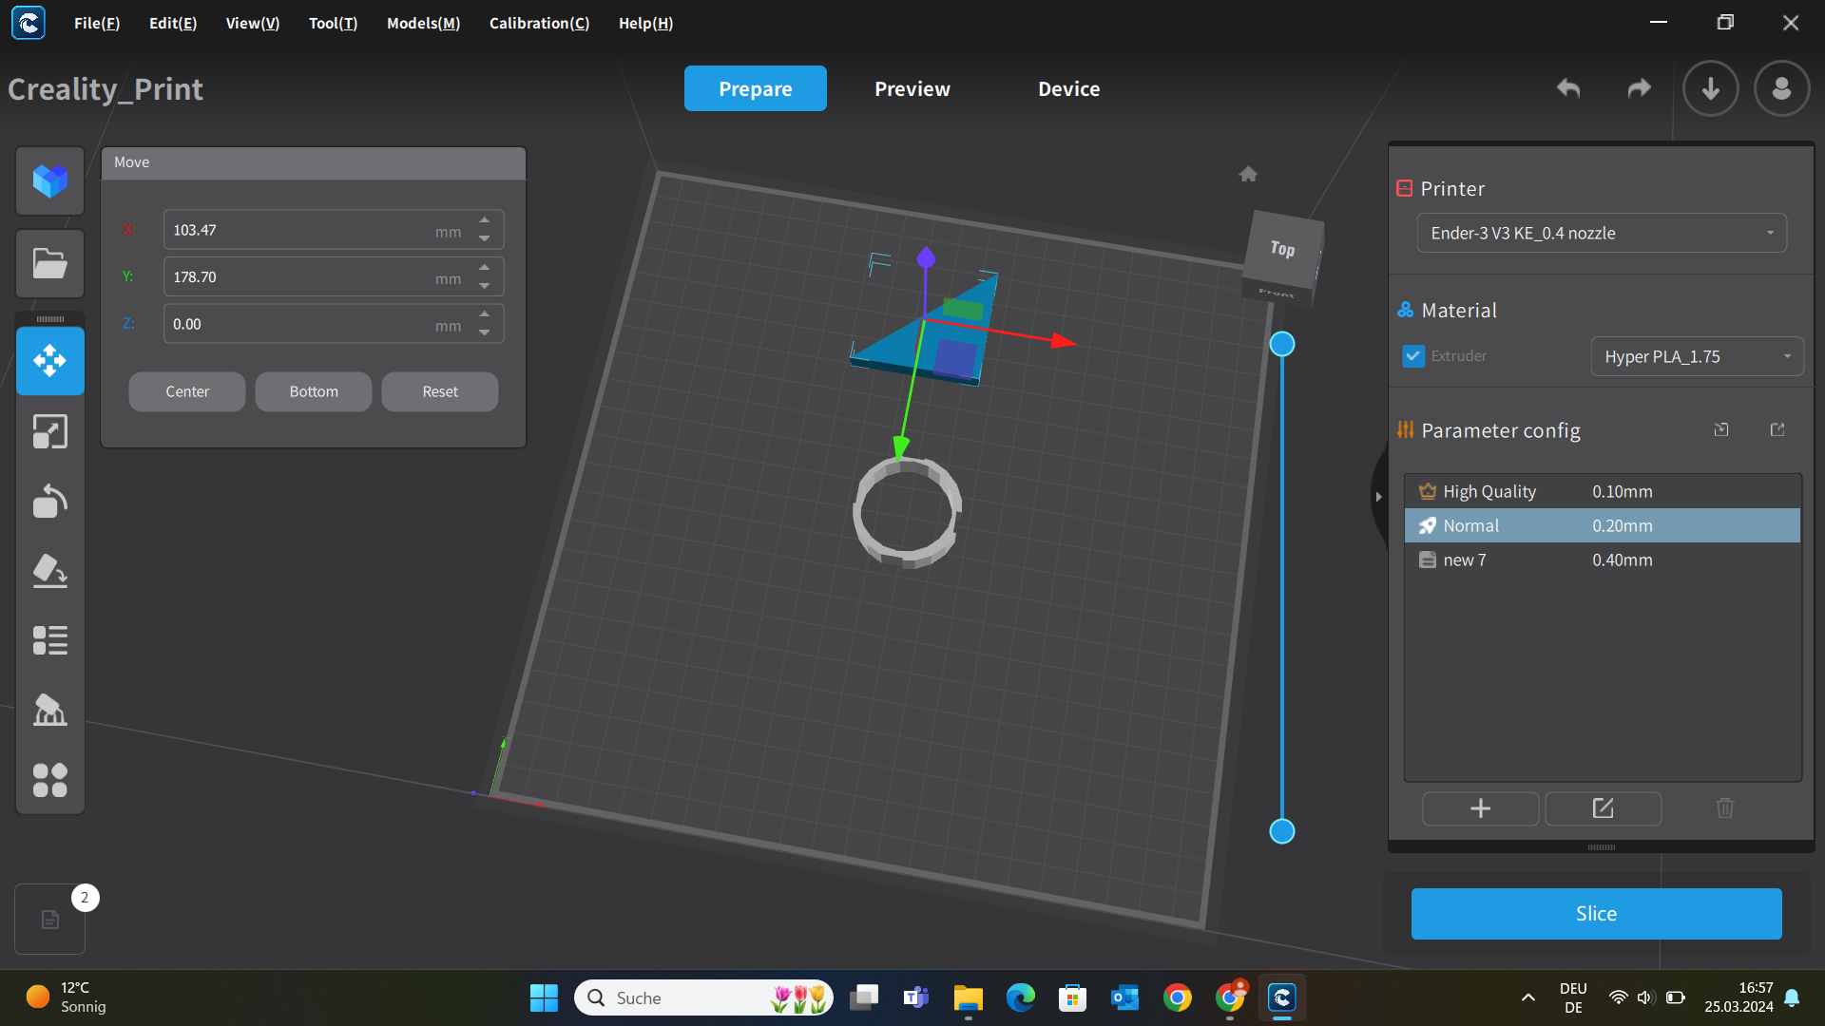Select the High Quality 0.10mm profile
Viewport: 1825px width, 1026px height.
pos(1603,491)
